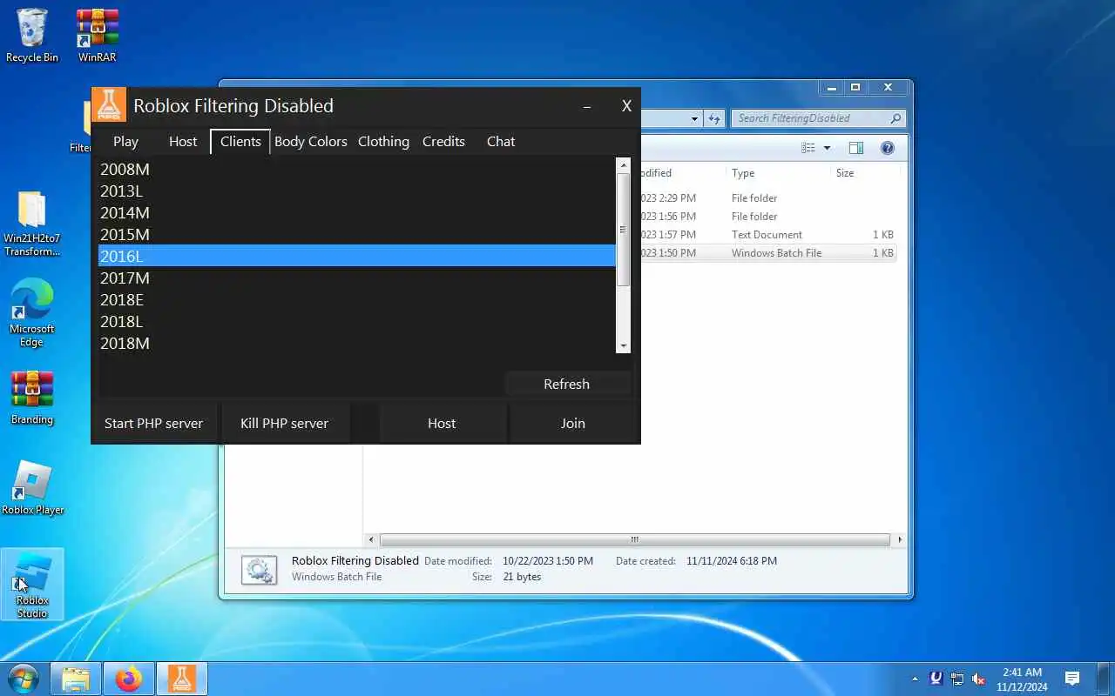Open the Recycle Bin desktop icon
1115x696 pixels.
pos(32,35)
